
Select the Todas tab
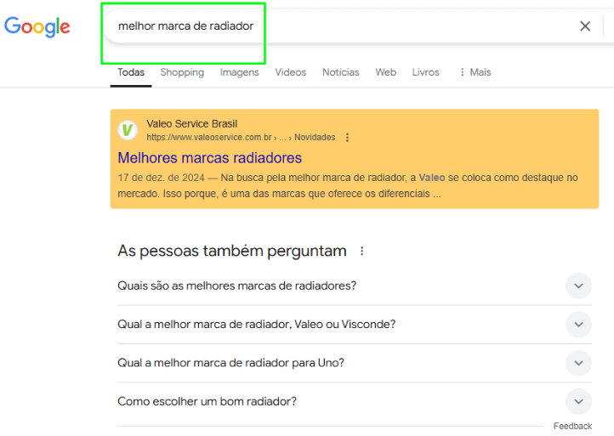[131, 72]
